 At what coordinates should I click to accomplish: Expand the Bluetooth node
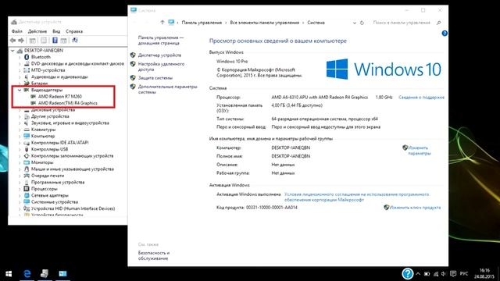click(20, 57)
